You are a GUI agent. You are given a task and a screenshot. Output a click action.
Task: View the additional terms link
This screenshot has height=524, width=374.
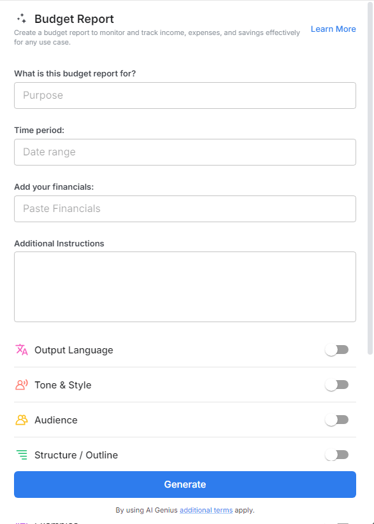tap(206, 510)
